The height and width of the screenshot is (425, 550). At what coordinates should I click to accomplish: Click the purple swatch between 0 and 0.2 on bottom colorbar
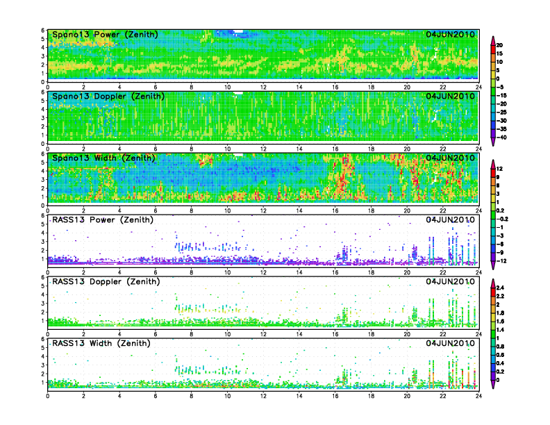tap(493, 376)
